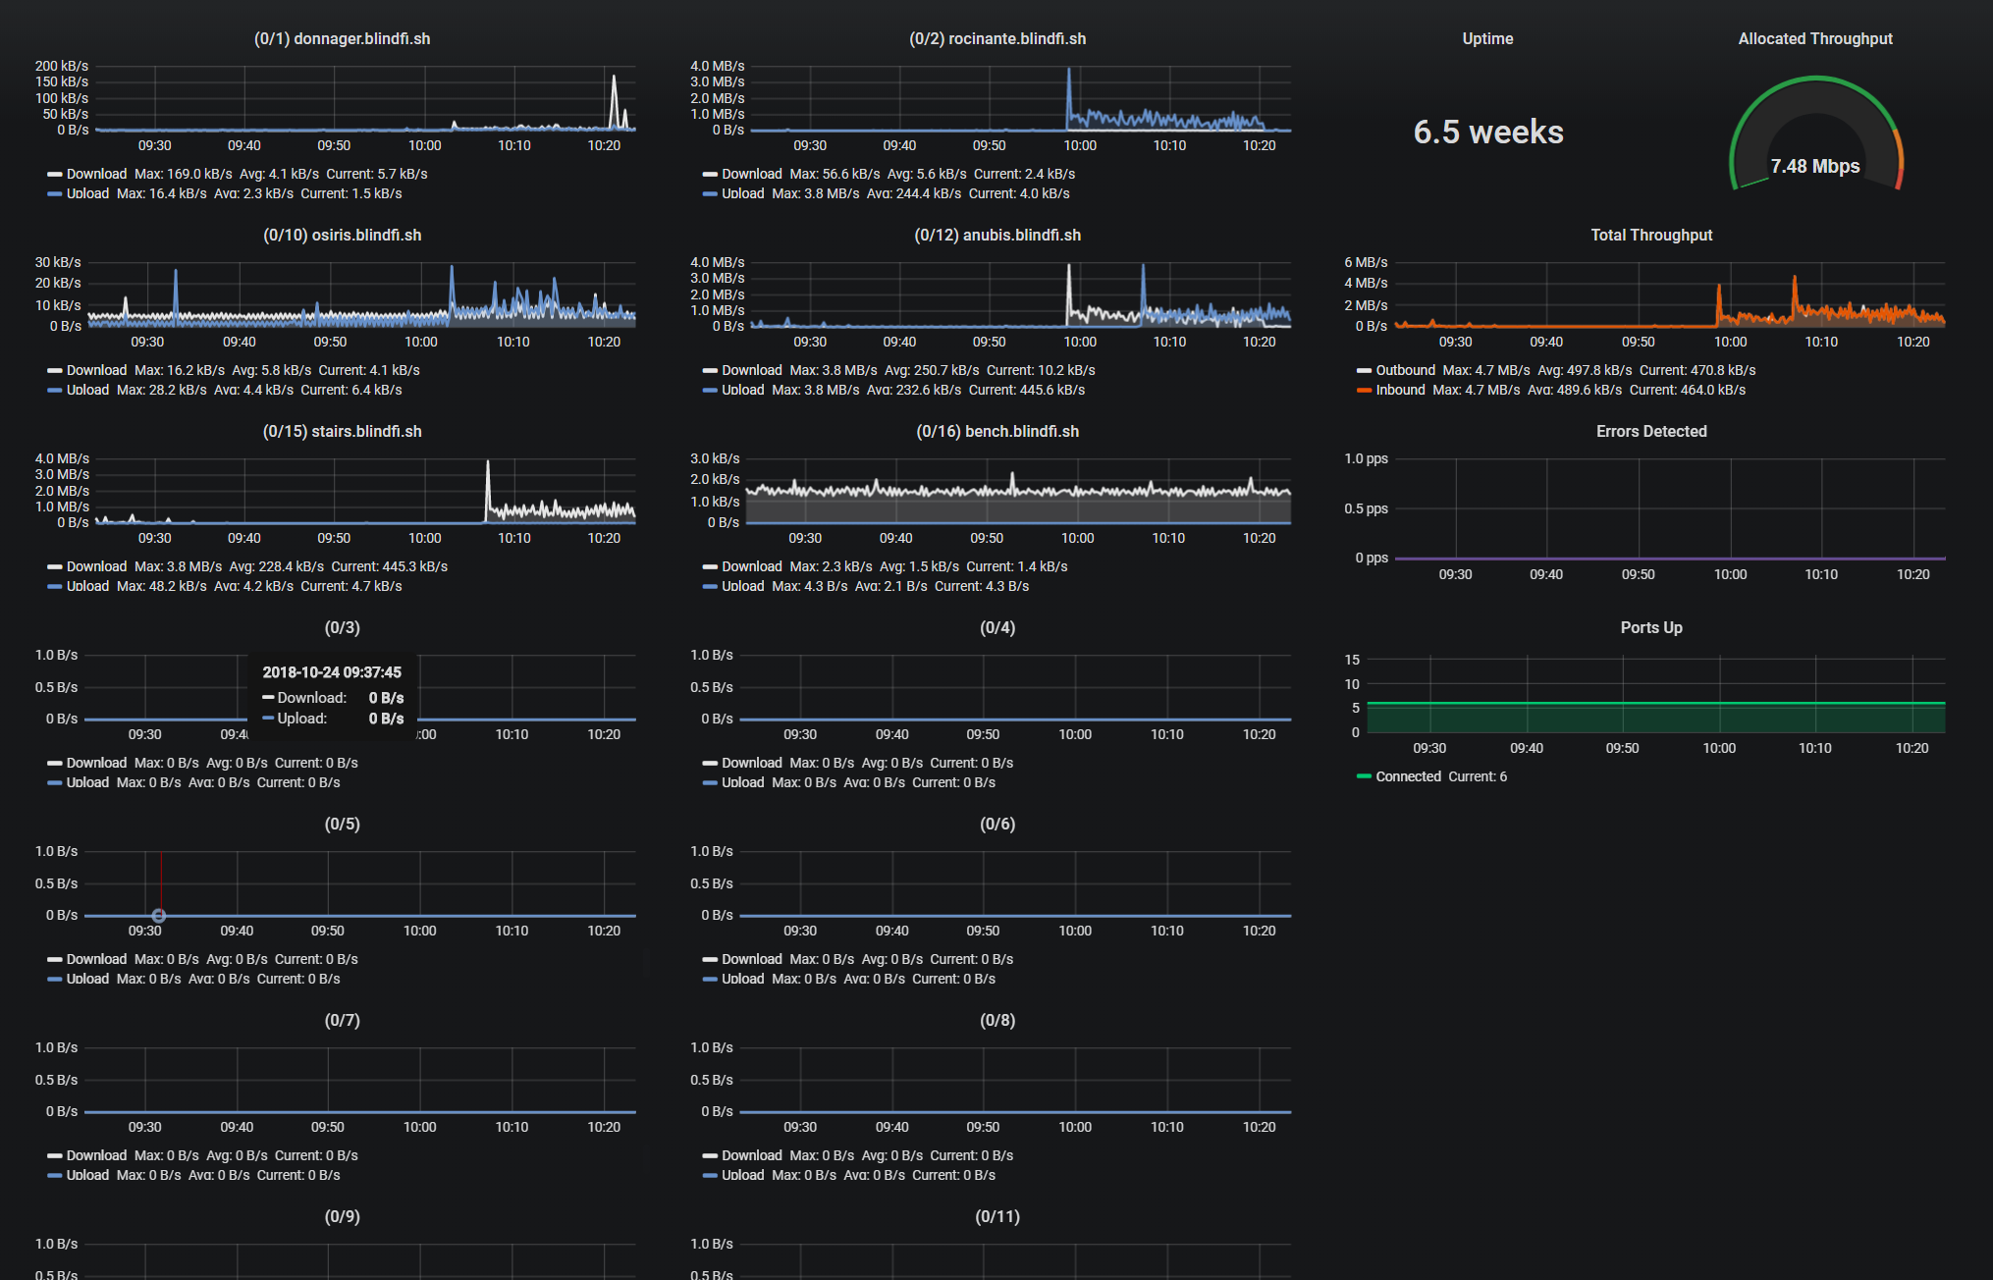Image resolution: width=1993 pixels, height=1280 pixels.
Task: Click the Uptime panel title
Action: (1487, 39)
